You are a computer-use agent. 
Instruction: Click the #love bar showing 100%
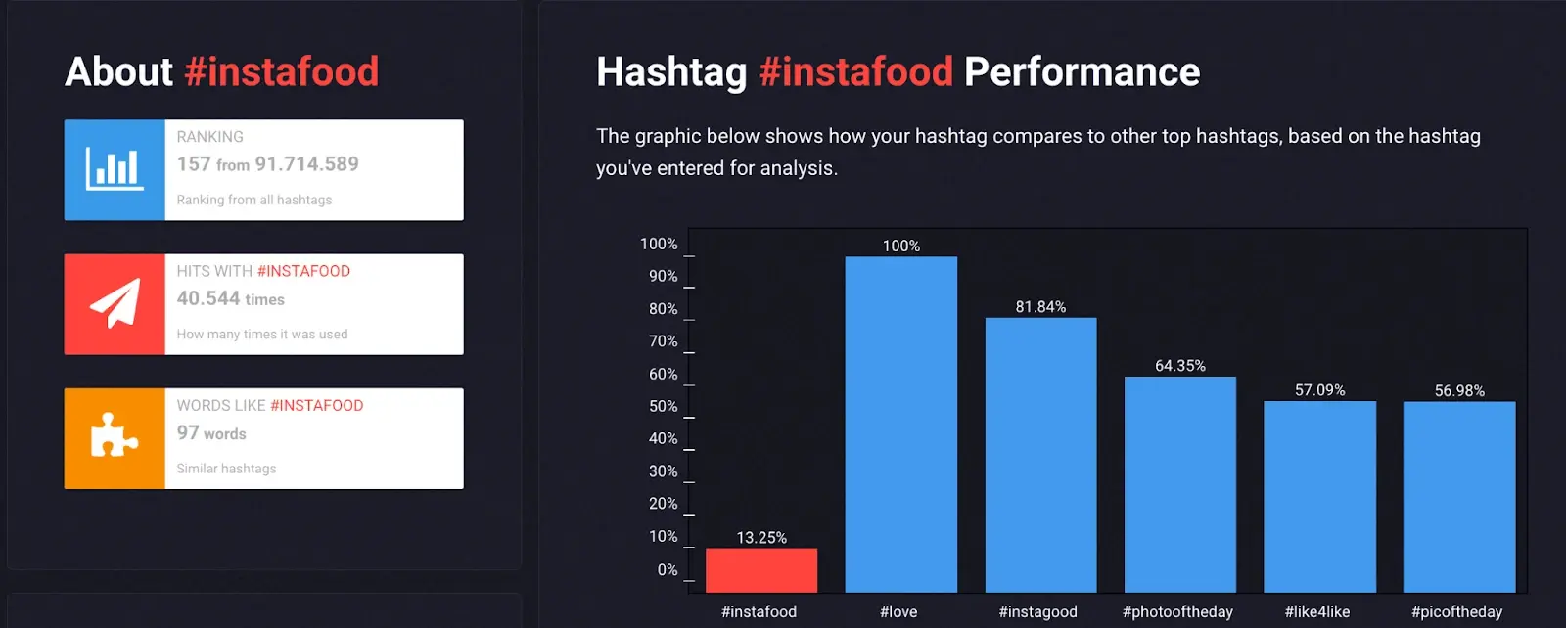tap(900, 421)
